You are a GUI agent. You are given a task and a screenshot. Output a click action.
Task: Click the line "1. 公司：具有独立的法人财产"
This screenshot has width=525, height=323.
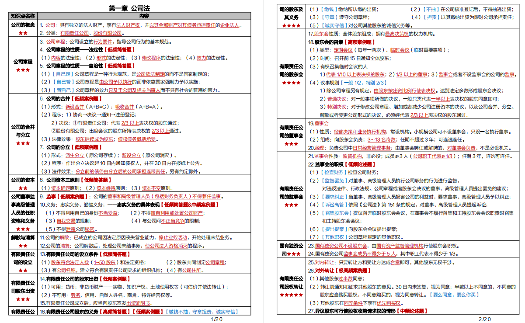(x=141, y=24)
